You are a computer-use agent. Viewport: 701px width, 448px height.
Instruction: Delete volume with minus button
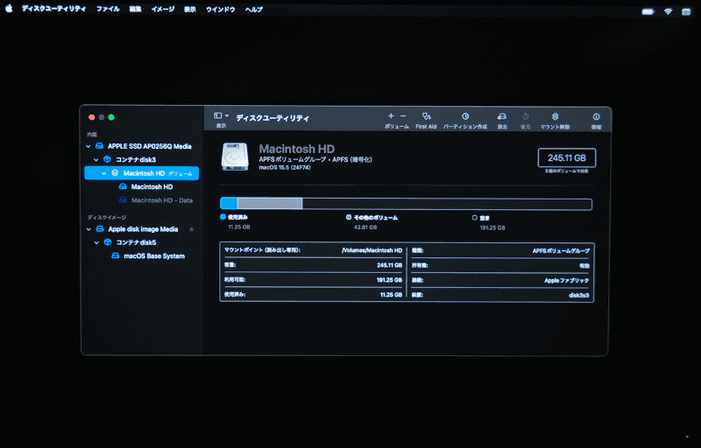403,116
